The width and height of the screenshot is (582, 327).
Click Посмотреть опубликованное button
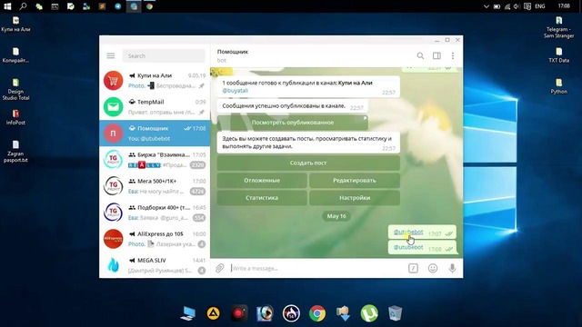293,123
